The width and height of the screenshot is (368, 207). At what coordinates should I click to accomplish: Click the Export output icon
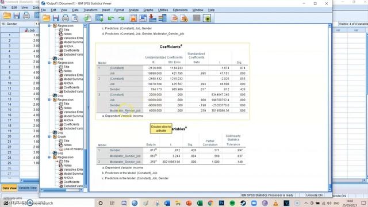(87, 18)
